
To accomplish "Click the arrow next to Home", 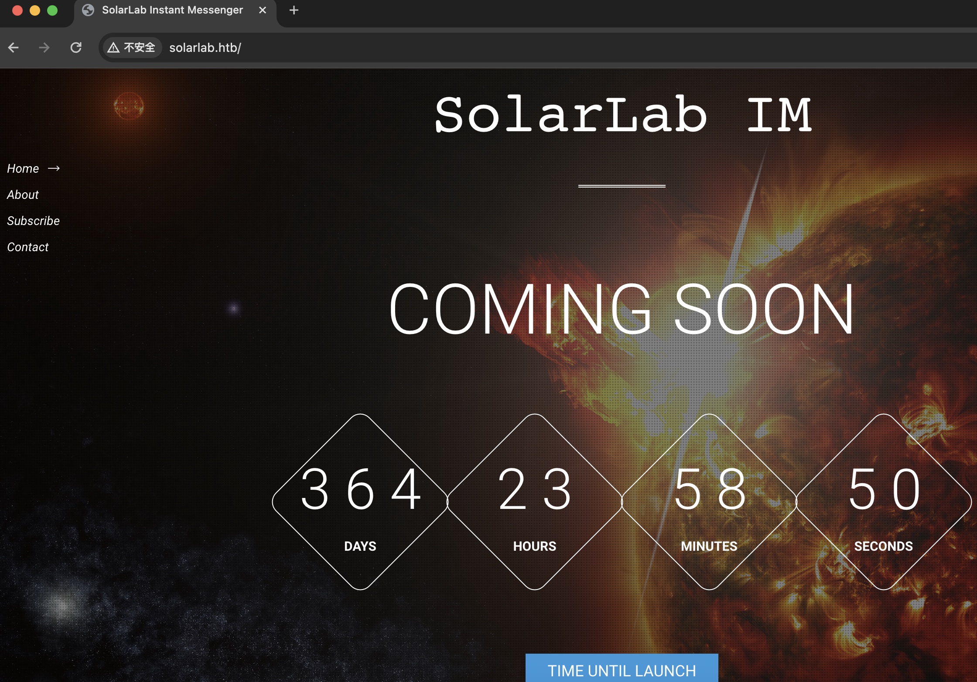I will (54, 168).
